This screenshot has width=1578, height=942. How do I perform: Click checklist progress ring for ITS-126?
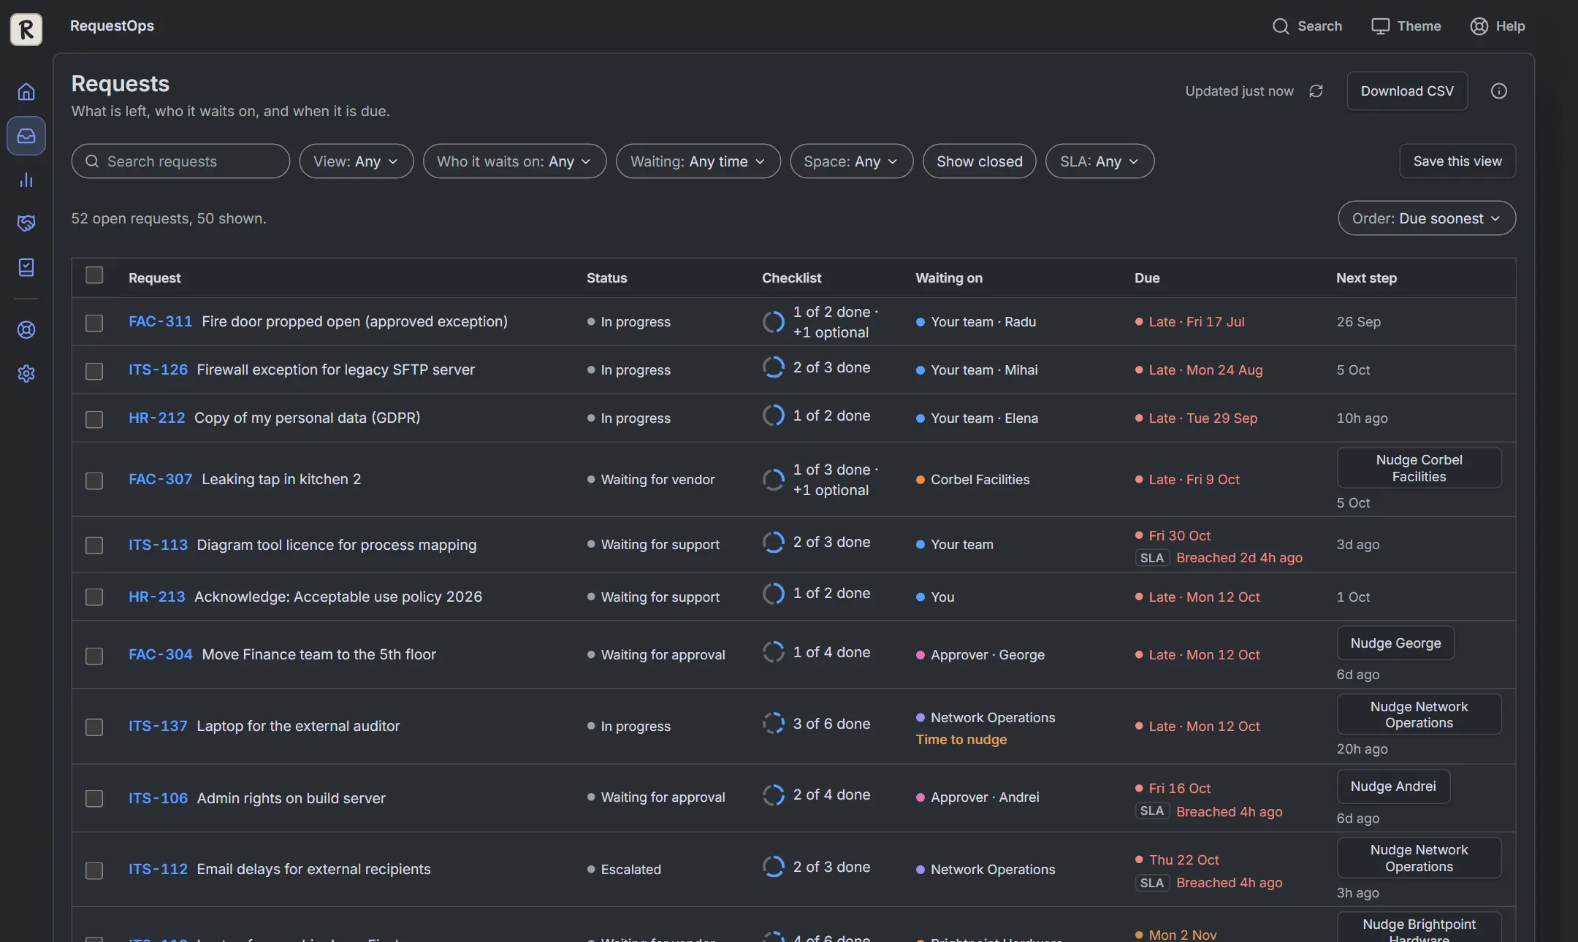point(774,367)
